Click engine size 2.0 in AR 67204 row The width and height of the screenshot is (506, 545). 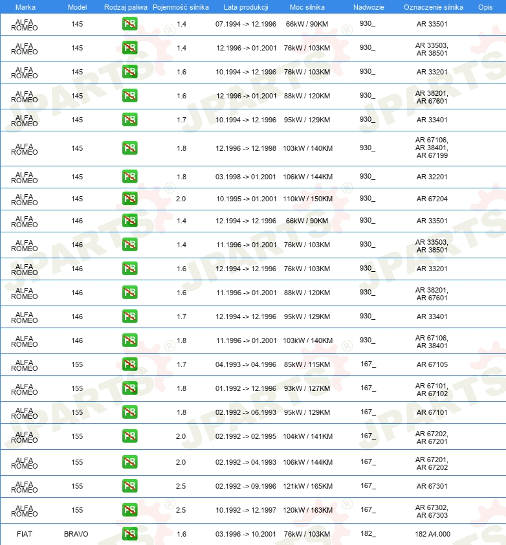(181, 199)
